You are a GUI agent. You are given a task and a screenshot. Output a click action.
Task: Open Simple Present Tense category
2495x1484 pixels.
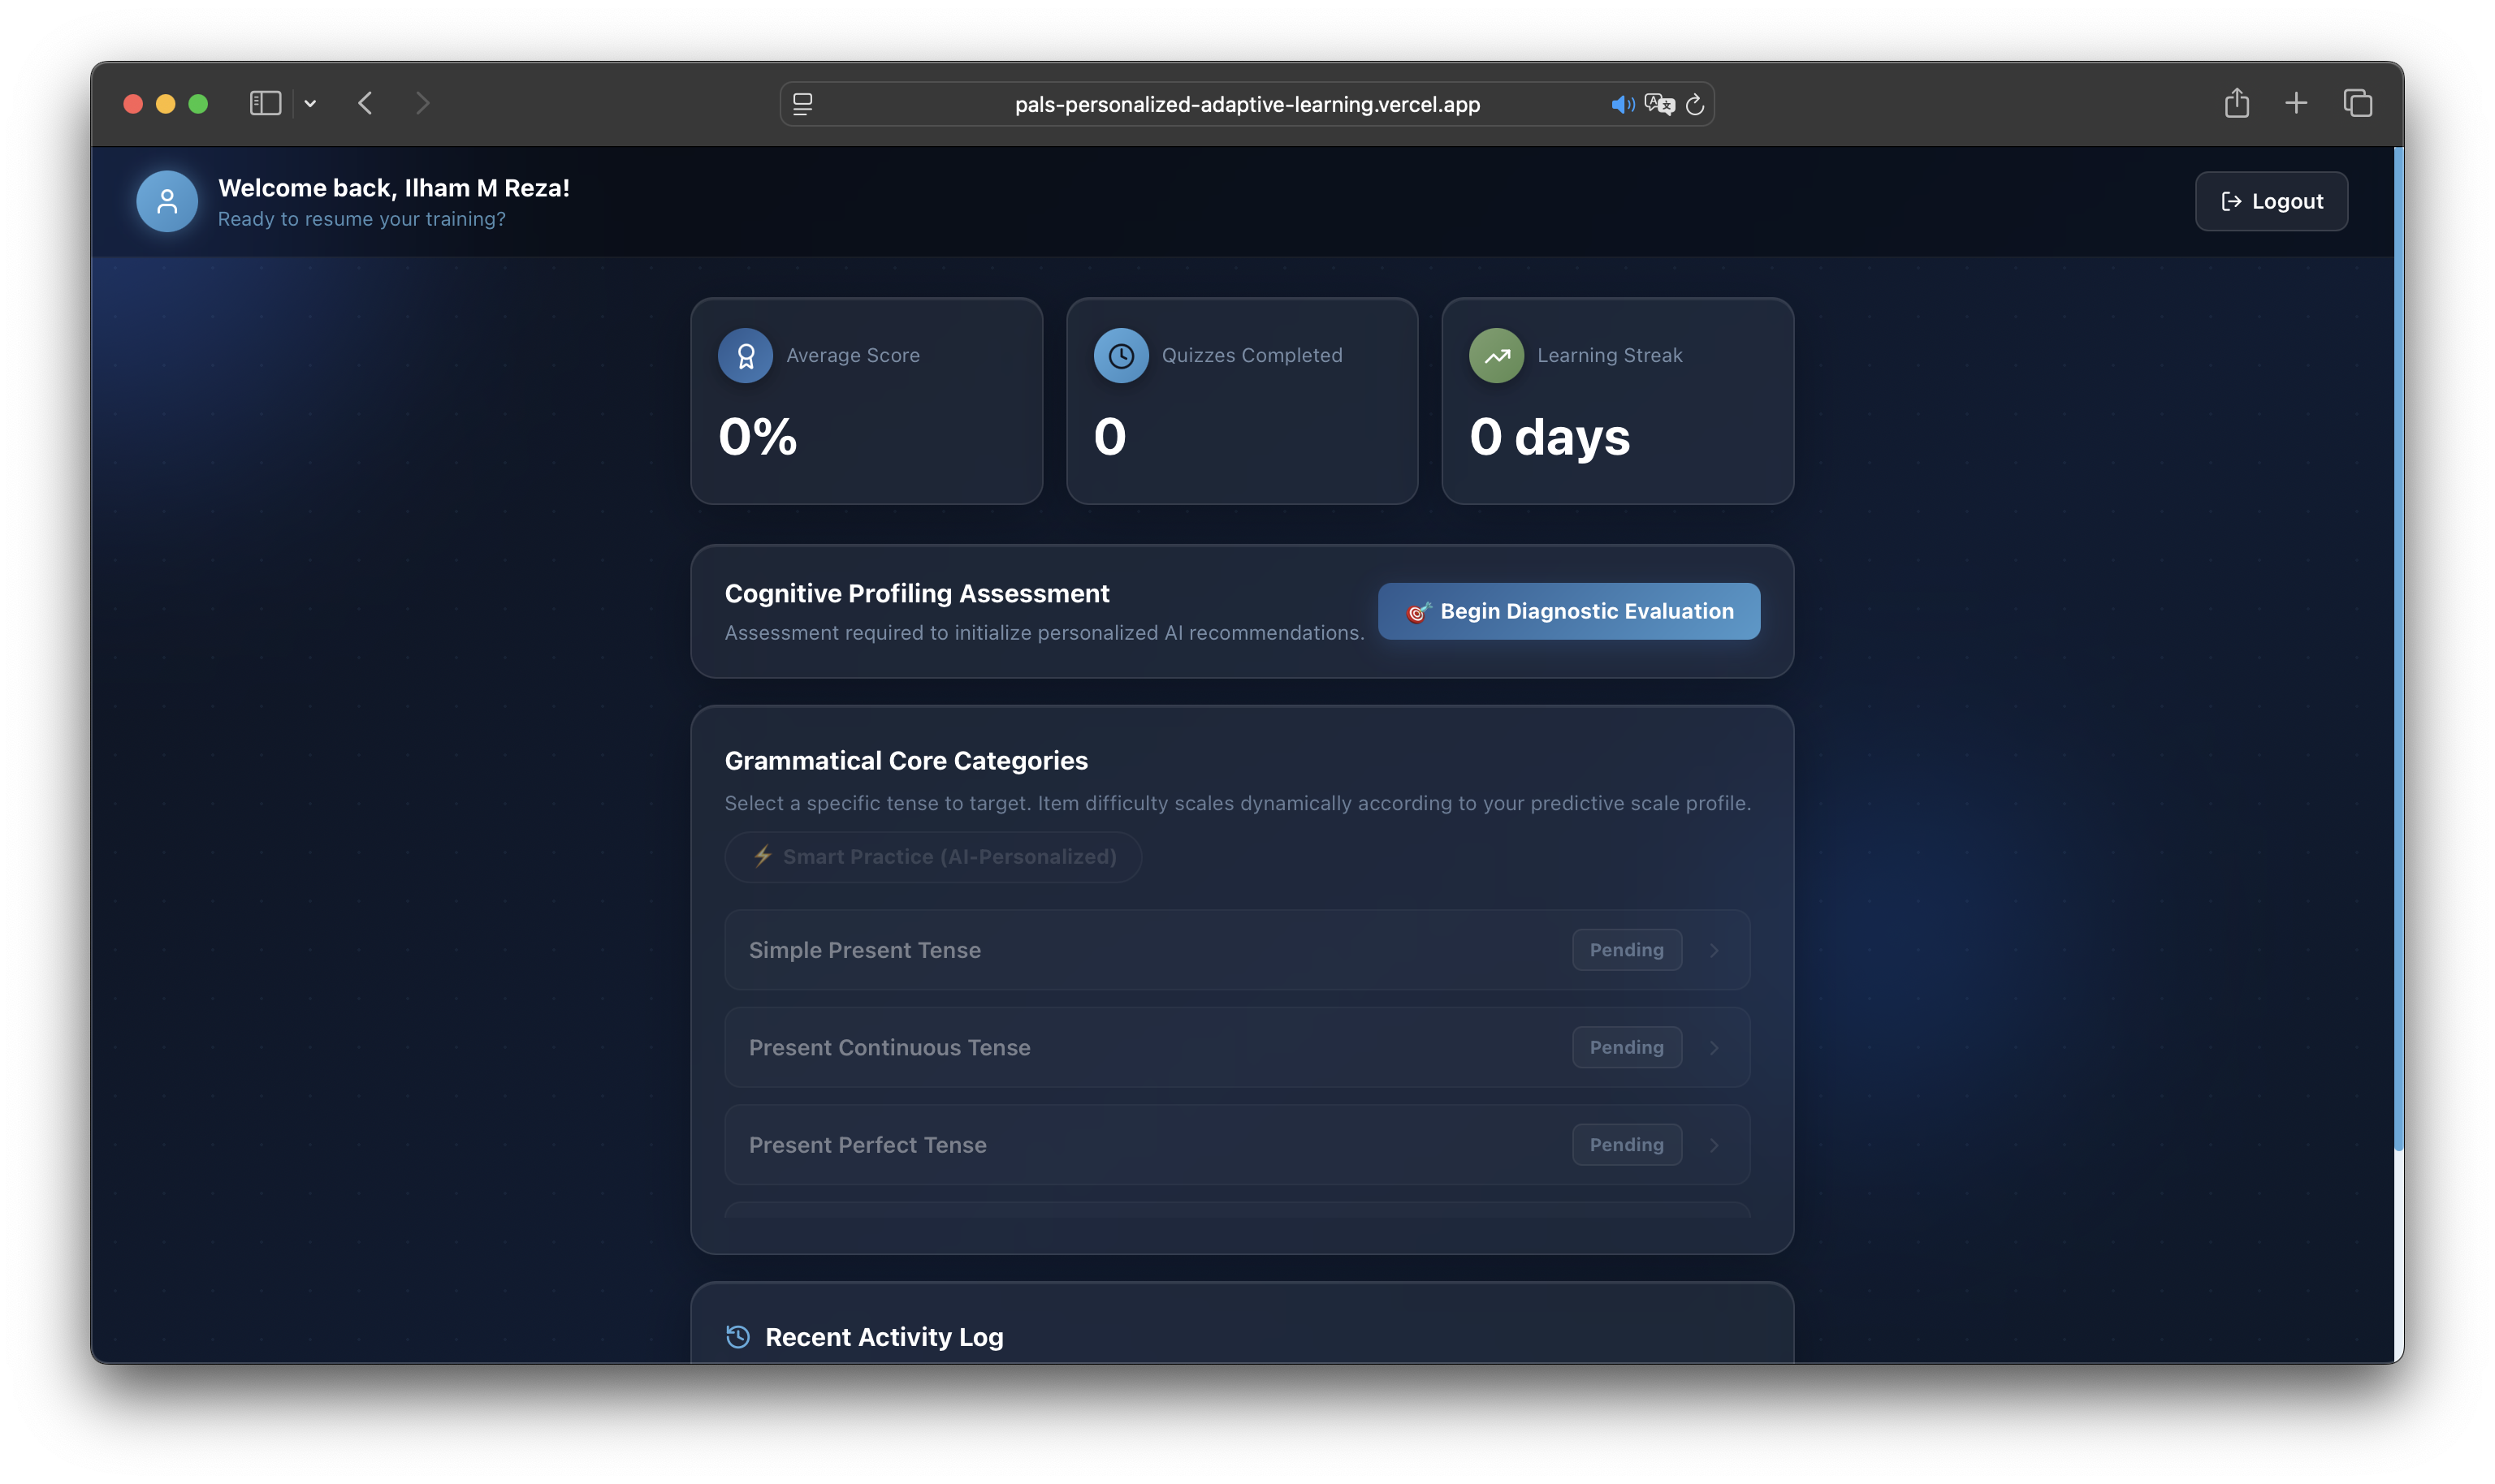tap(1236, 950)
